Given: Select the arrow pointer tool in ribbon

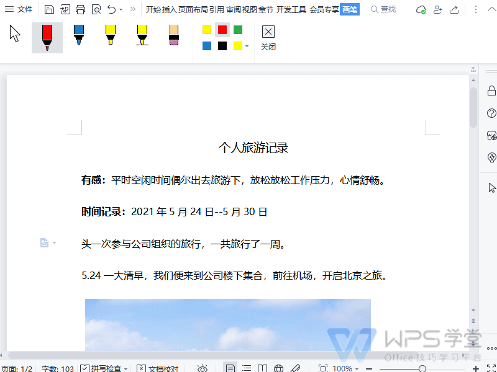Looking at the screenshot, I should [x=15, y=33].
